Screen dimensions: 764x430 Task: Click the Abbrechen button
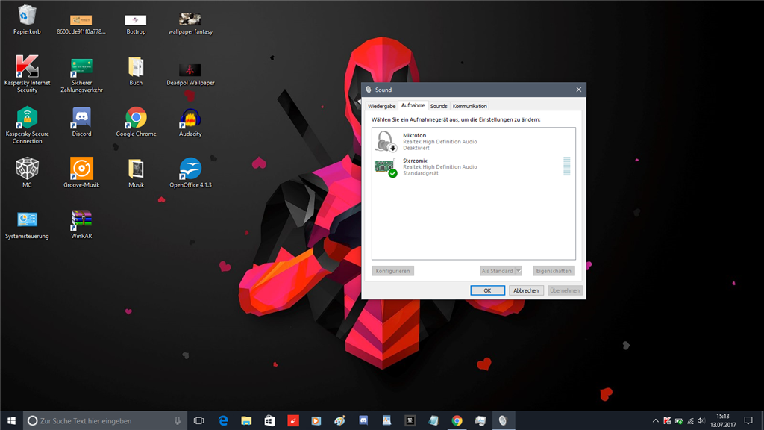pyautogui.click(x=526, y=290)
